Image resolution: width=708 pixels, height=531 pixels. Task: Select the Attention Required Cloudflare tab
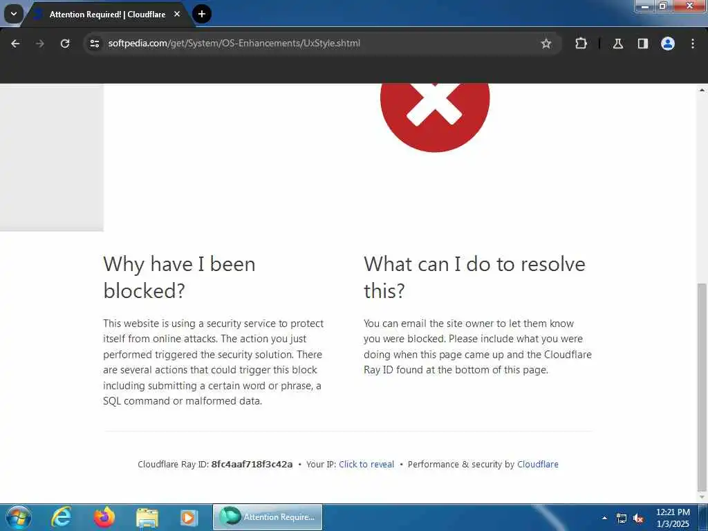pyautogui.click(x=107, y=14)
